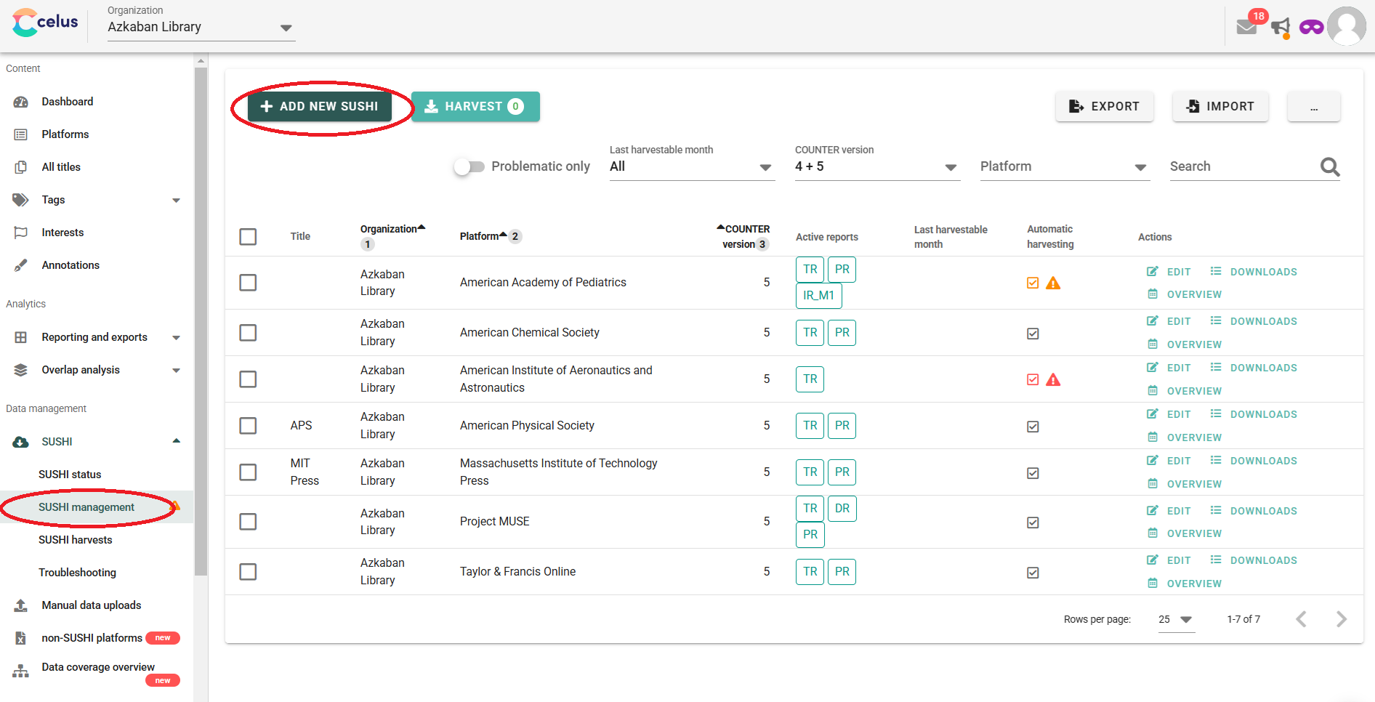This screenshot has height=702, width=1375.
Task: Check Project MUSE row checkbox
Action: point(248,522)
